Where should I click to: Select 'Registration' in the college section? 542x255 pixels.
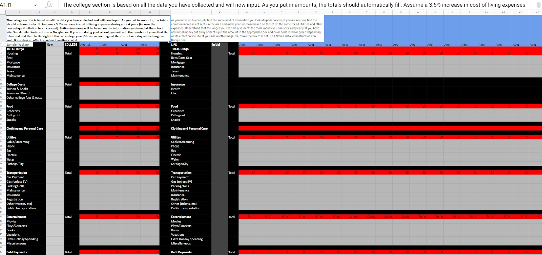pos(15,200)
